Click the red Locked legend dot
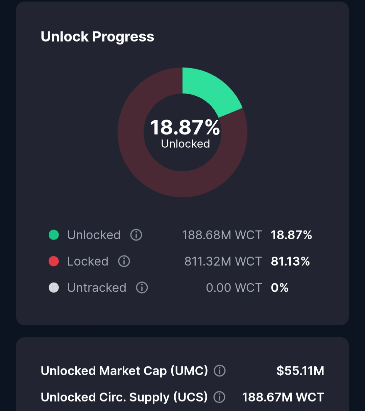The image size is (365, 411). 54,261
